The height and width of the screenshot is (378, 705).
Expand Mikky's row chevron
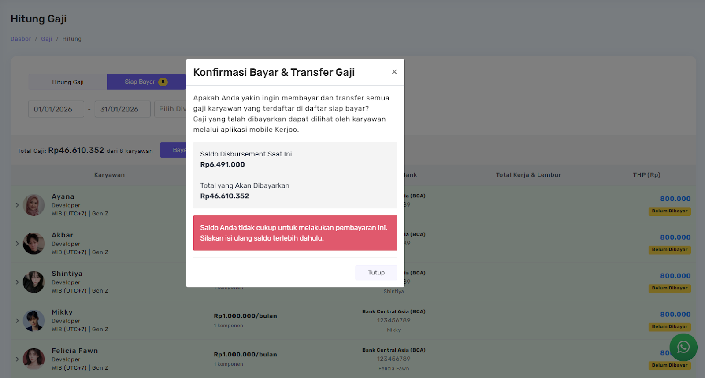(x=17, y=321)
